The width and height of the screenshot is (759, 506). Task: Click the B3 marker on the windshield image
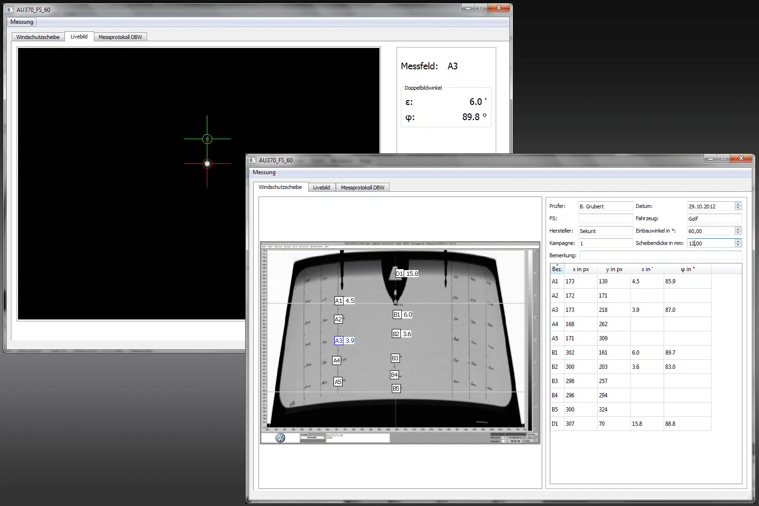coord(395,358)
